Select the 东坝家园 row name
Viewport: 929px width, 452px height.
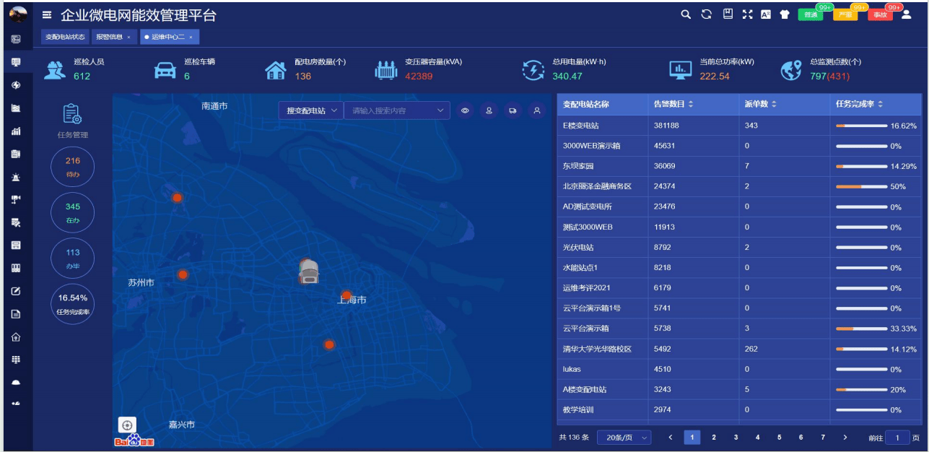[578, 166]
